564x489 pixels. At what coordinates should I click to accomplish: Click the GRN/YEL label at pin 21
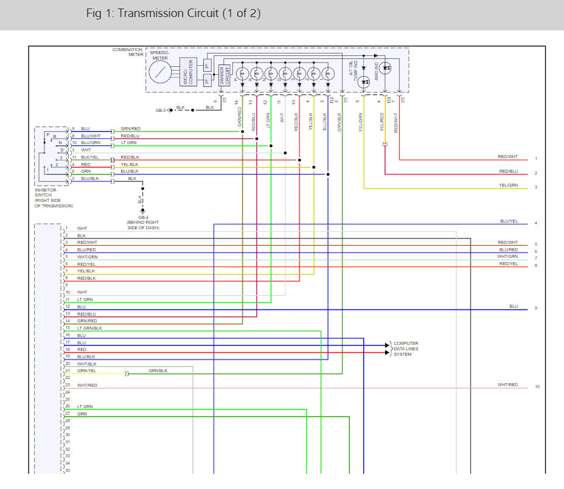coord(86,371)
